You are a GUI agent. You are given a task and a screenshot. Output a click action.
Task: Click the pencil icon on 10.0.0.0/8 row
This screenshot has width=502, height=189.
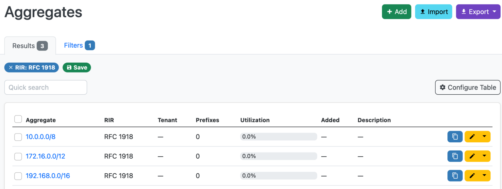[x=473, y=136]
